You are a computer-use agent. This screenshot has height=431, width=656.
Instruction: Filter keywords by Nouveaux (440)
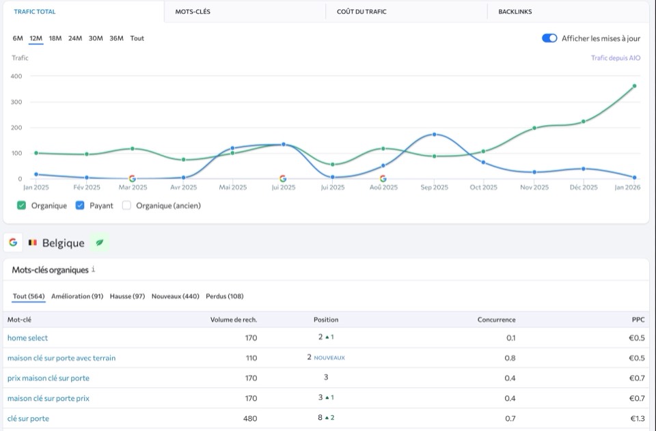[x=175, y=296]
